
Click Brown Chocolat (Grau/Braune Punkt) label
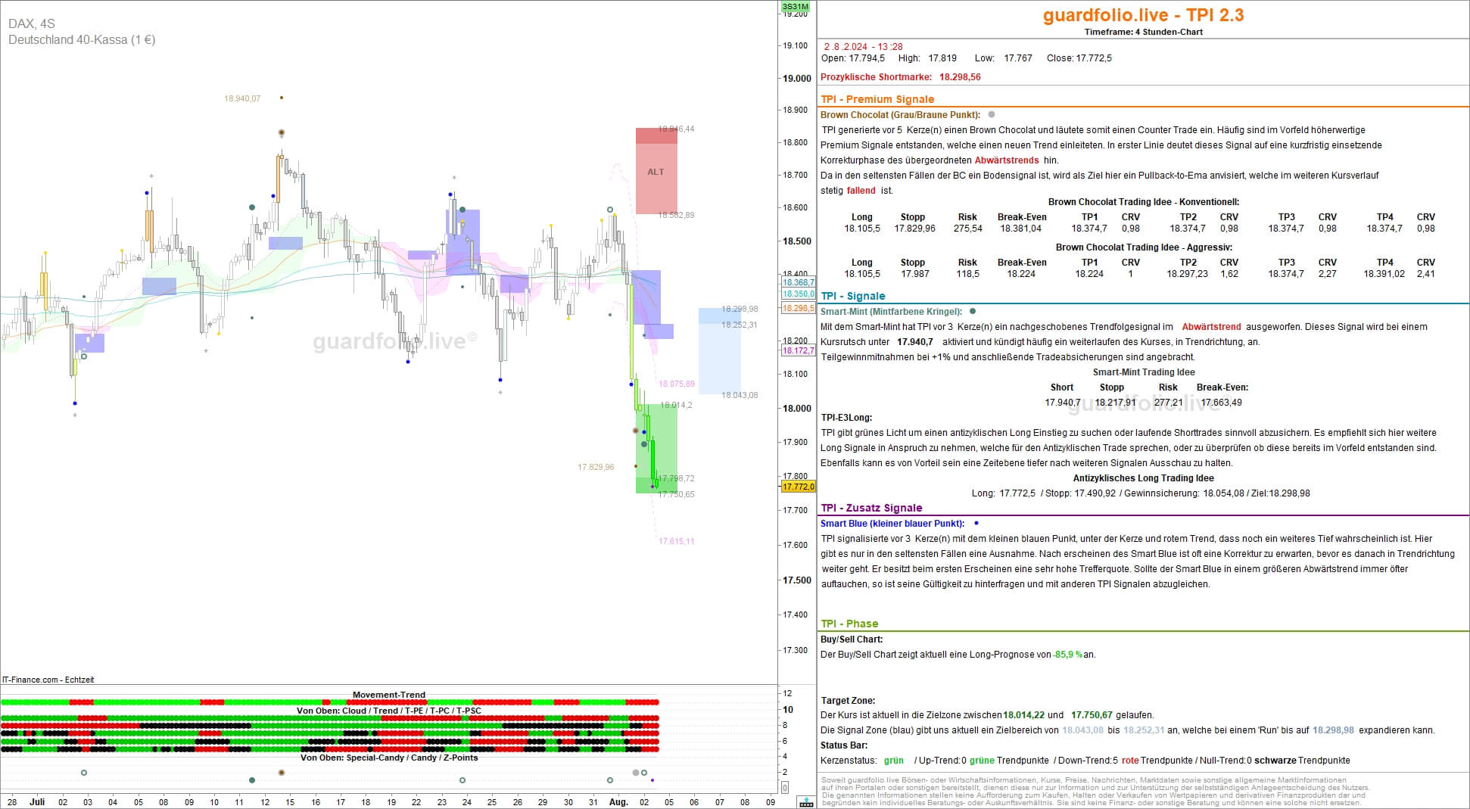pos(900,115)
